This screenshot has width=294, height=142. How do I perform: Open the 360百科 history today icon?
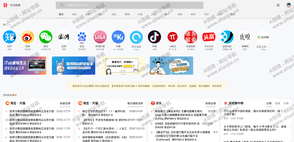[263, 37]
